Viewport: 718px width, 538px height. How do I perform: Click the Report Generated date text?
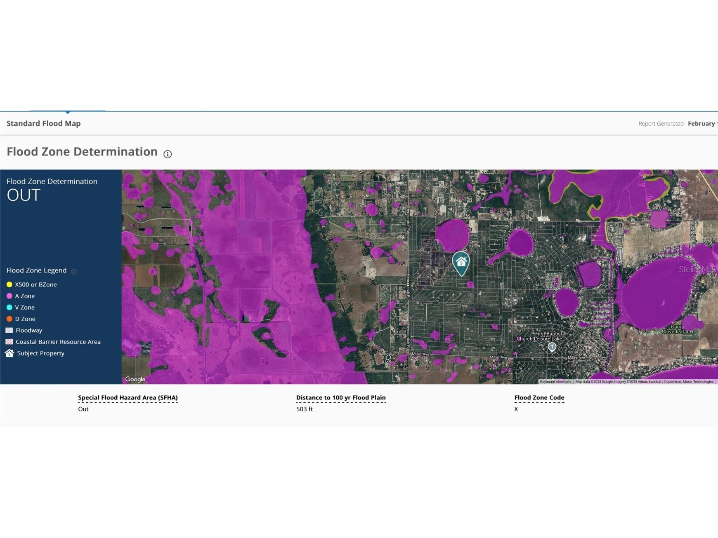pyautogui.click(x=702, y=124)
